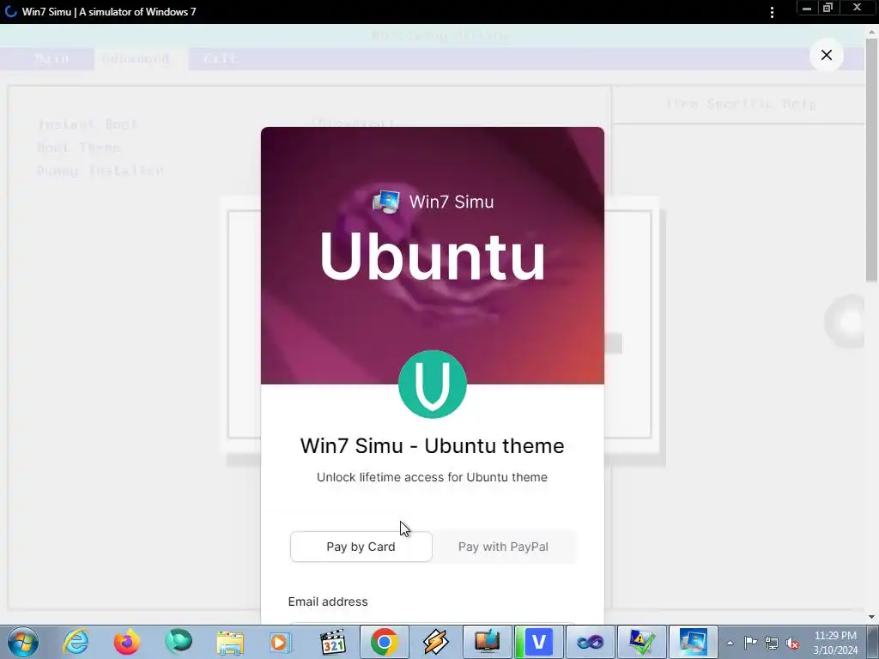Click the Email address label

pos(328,602)
